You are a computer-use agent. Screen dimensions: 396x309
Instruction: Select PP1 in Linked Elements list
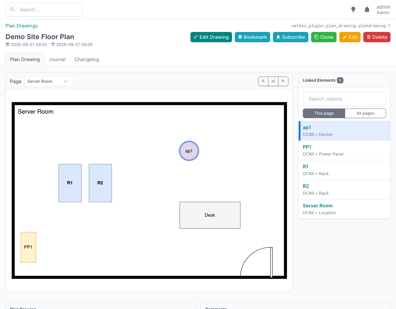(x=344, y=150)
